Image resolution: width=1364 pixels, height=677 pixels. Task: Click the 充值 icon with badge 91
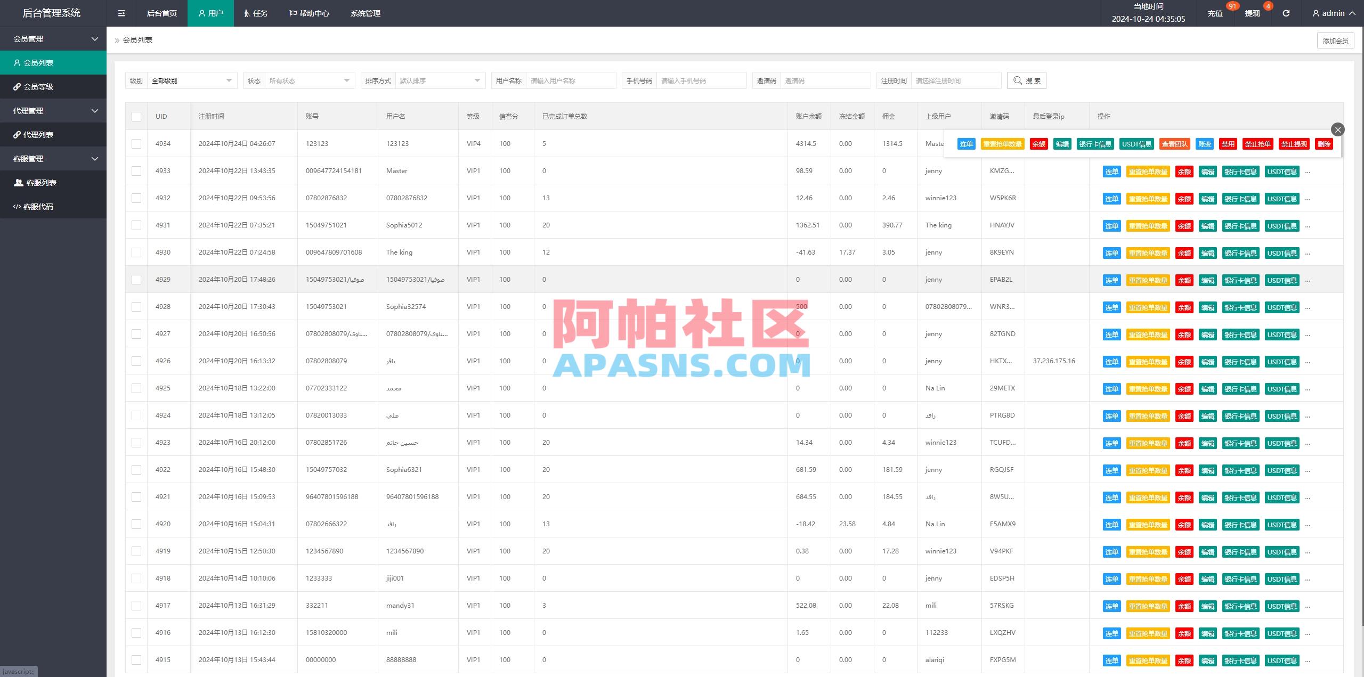pos(1215,13)
